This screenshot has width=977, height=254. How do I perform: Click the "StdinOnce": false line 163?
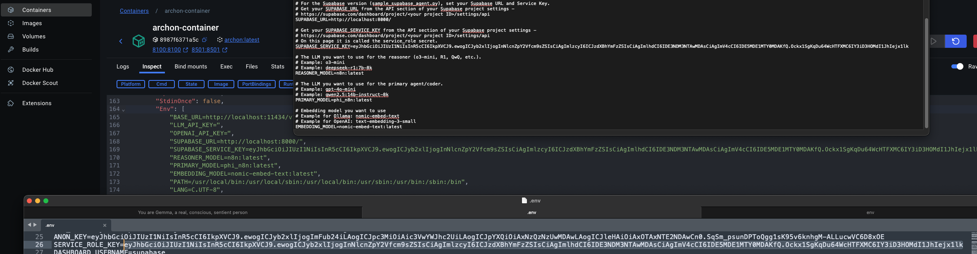pos(189,101)
